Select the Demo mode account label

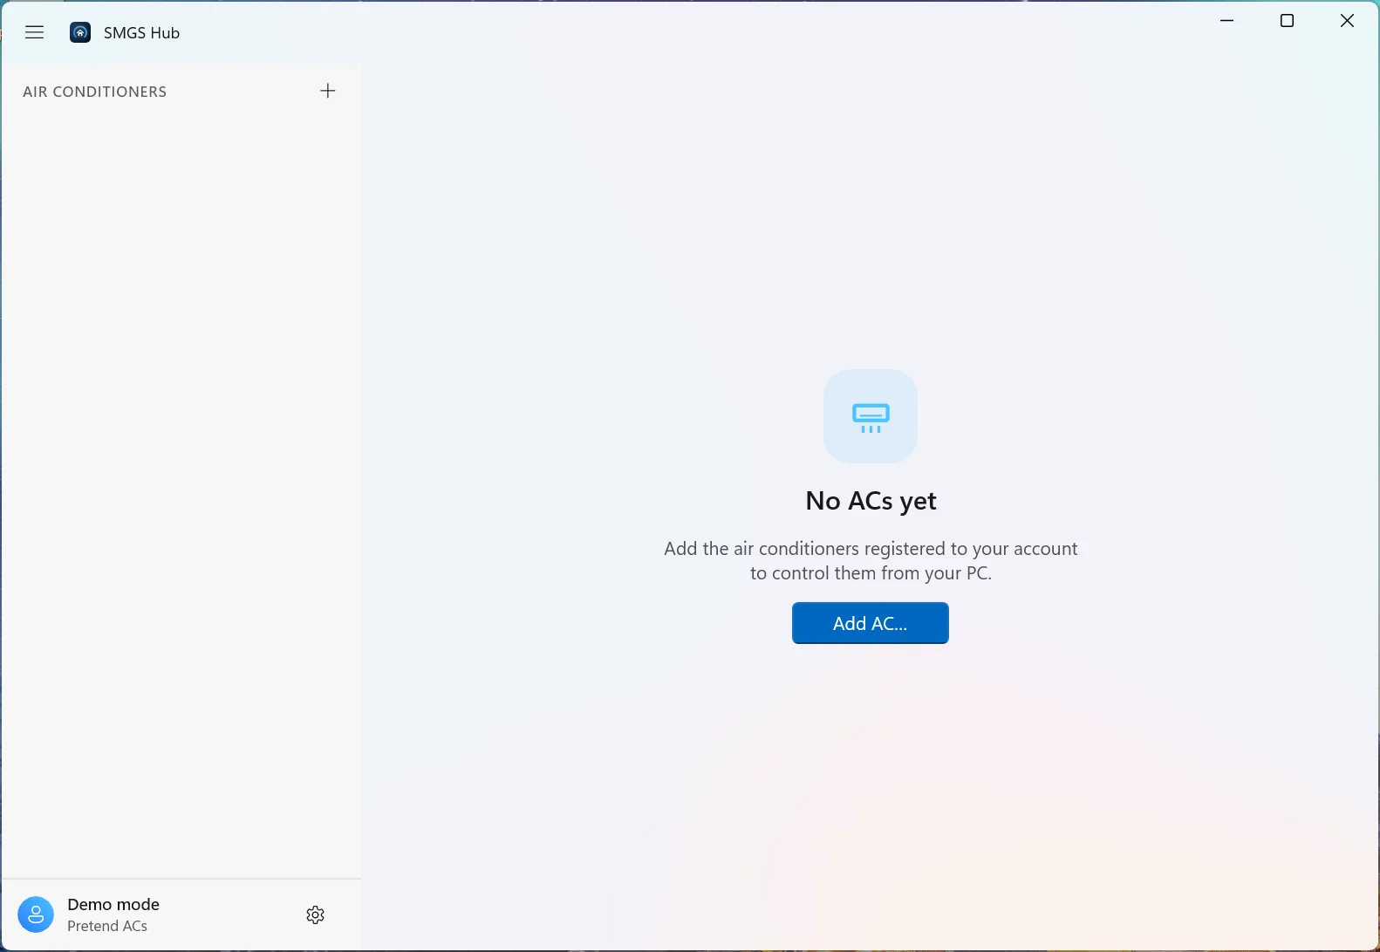click(113, 904)
